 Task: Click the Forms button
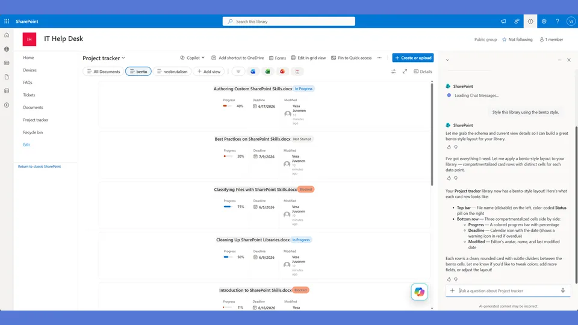(277, 58)
